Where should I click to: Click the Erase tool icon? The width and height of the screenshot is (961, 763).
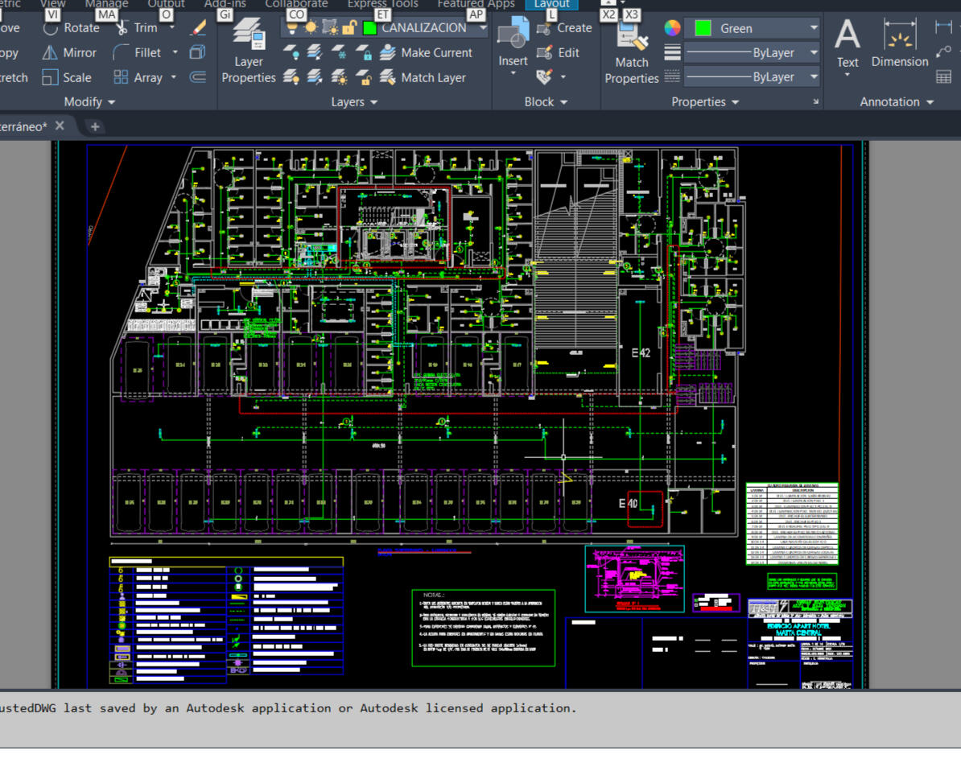198,27
